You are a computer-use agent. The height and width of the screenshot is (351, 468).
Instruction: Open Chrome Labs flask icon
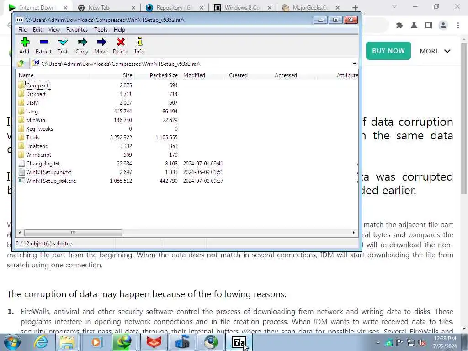tap(414, 26)
